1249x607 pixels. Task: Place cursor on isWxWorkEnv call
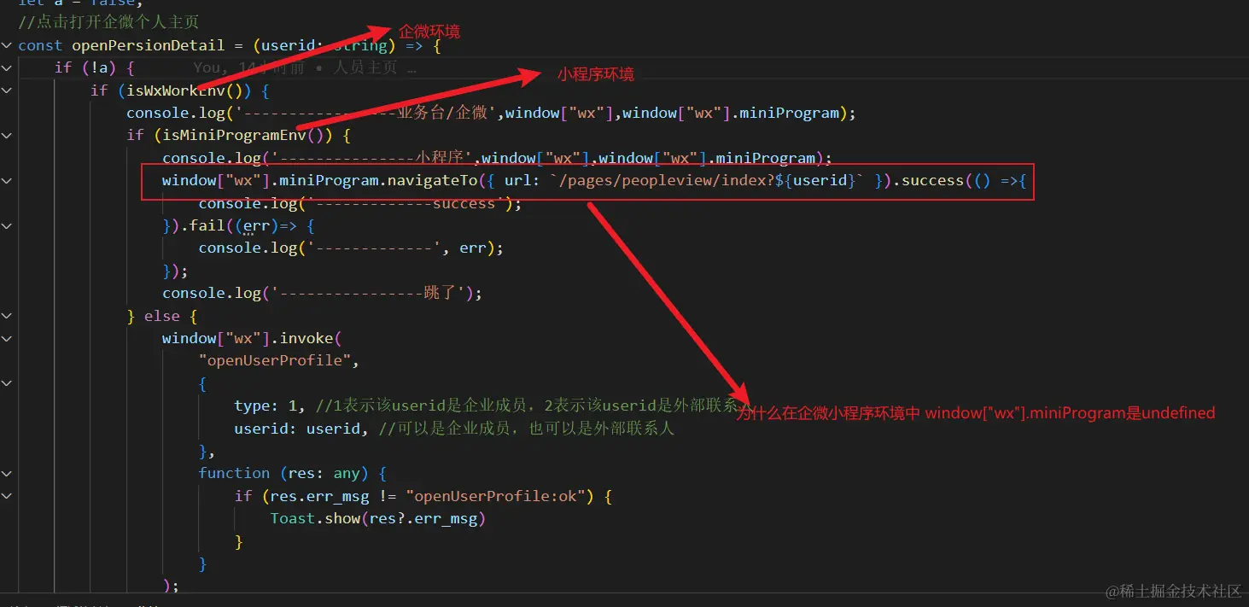point(178,90)
